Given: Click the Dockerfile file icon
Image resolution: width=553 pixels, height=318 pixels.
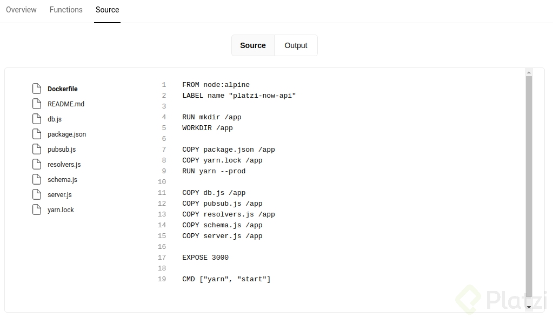Looking at the screenshot, I should [37, 88].
